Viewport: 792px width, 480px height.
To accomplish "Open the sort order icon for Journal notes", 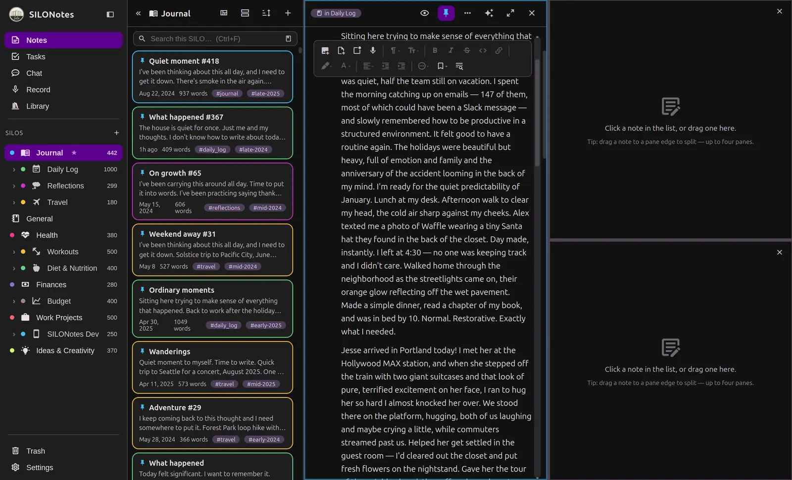I will [266, 13].
